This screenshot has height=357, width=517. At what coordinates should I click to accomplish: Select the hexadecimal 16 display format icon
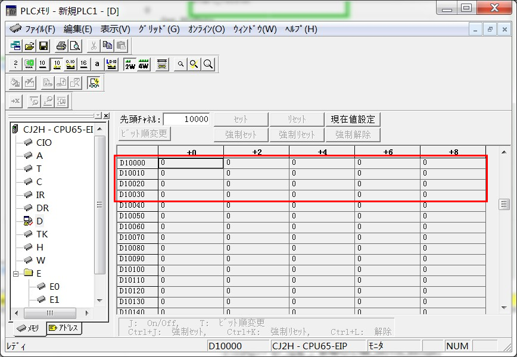pos(83,64)
